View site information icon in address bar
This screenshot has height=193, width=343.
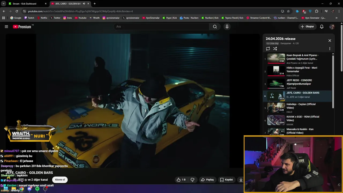tap(24, 11)
